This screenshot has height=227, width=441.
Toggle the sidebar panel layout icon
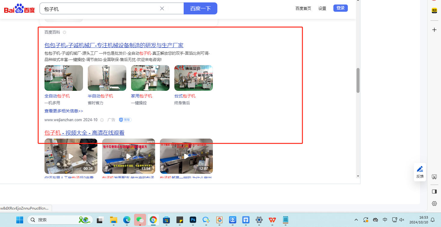click(434, 192)
